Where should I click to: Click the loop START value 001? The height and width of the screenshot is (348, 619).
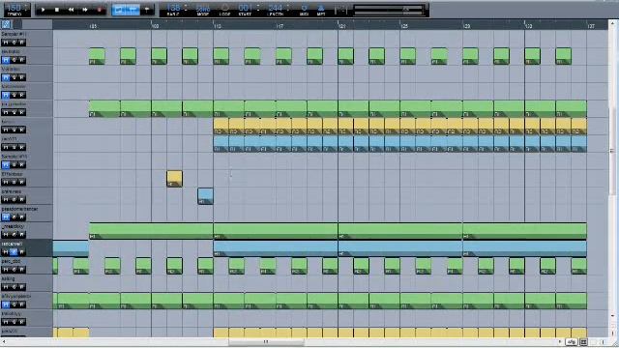[245, 8]
